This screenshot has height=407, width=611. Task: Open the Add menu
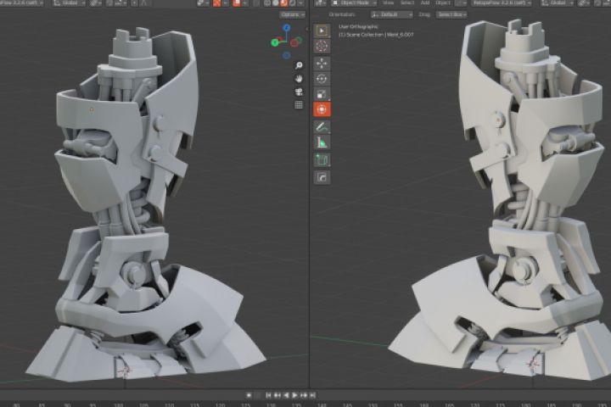425,3
